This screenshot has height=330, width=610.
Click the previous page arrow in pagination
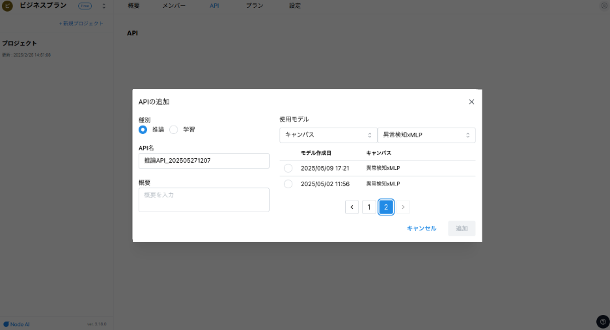point(352,207)
